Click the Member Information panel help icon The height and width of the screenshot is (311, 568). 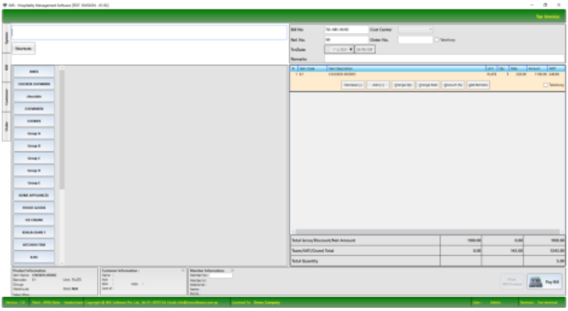coord(232,271)
